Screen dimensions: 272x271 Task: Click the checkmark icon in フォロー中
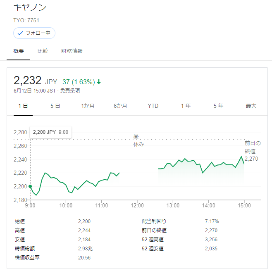click(x=20, y=33)
